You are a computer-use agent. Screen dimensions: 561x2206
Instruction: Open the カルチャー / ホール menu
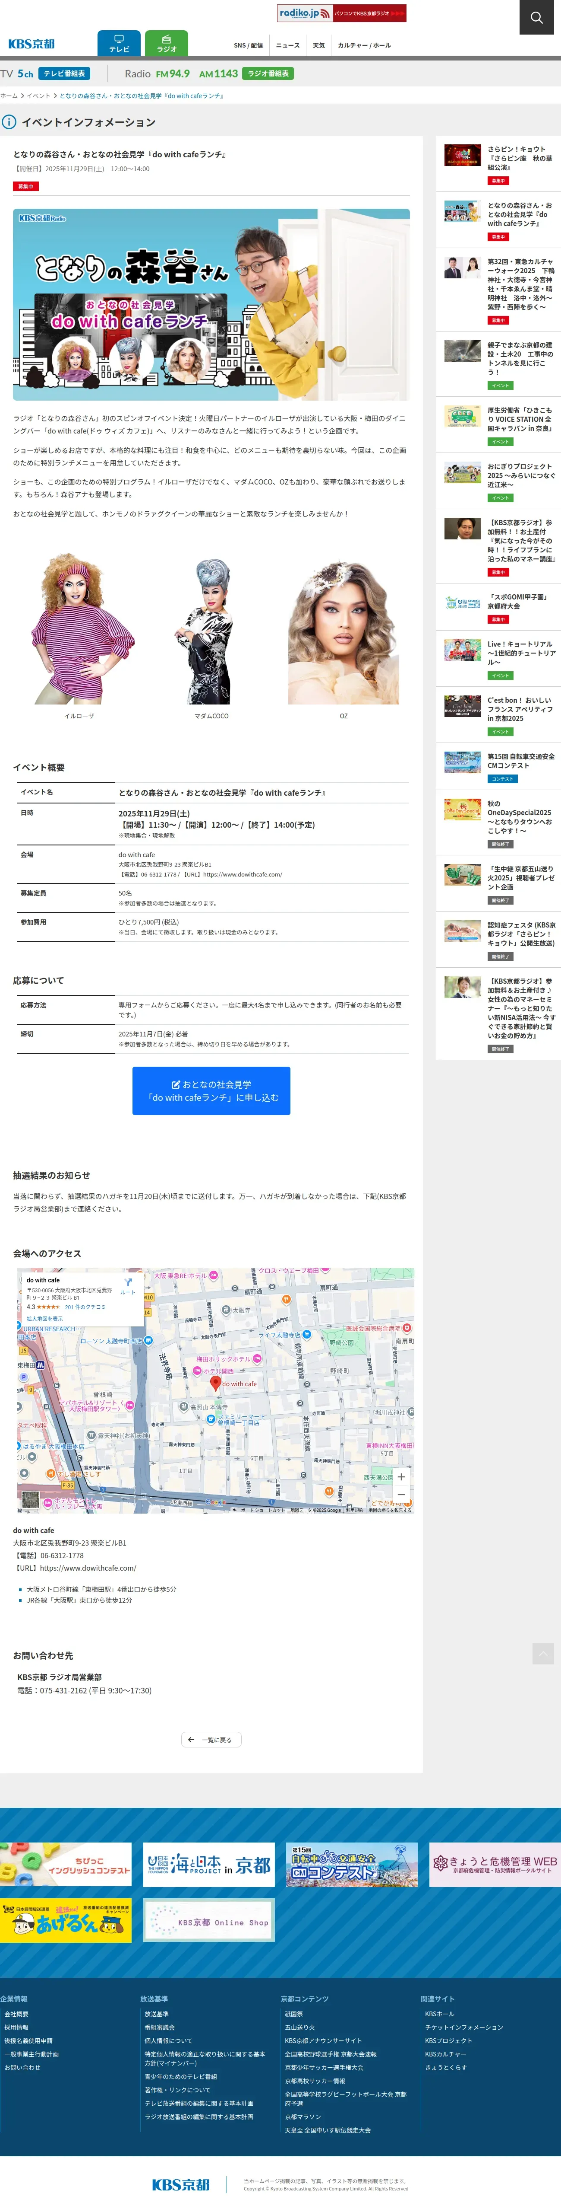pos(364,45)
